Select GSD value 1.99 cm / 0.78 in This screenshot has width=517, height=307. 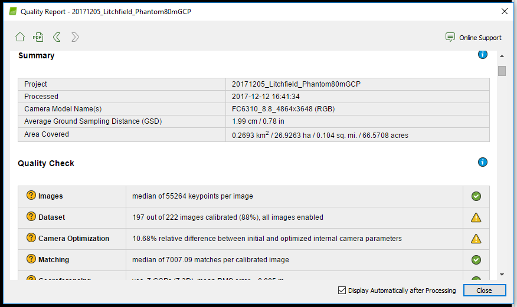(x=258, y=121)
